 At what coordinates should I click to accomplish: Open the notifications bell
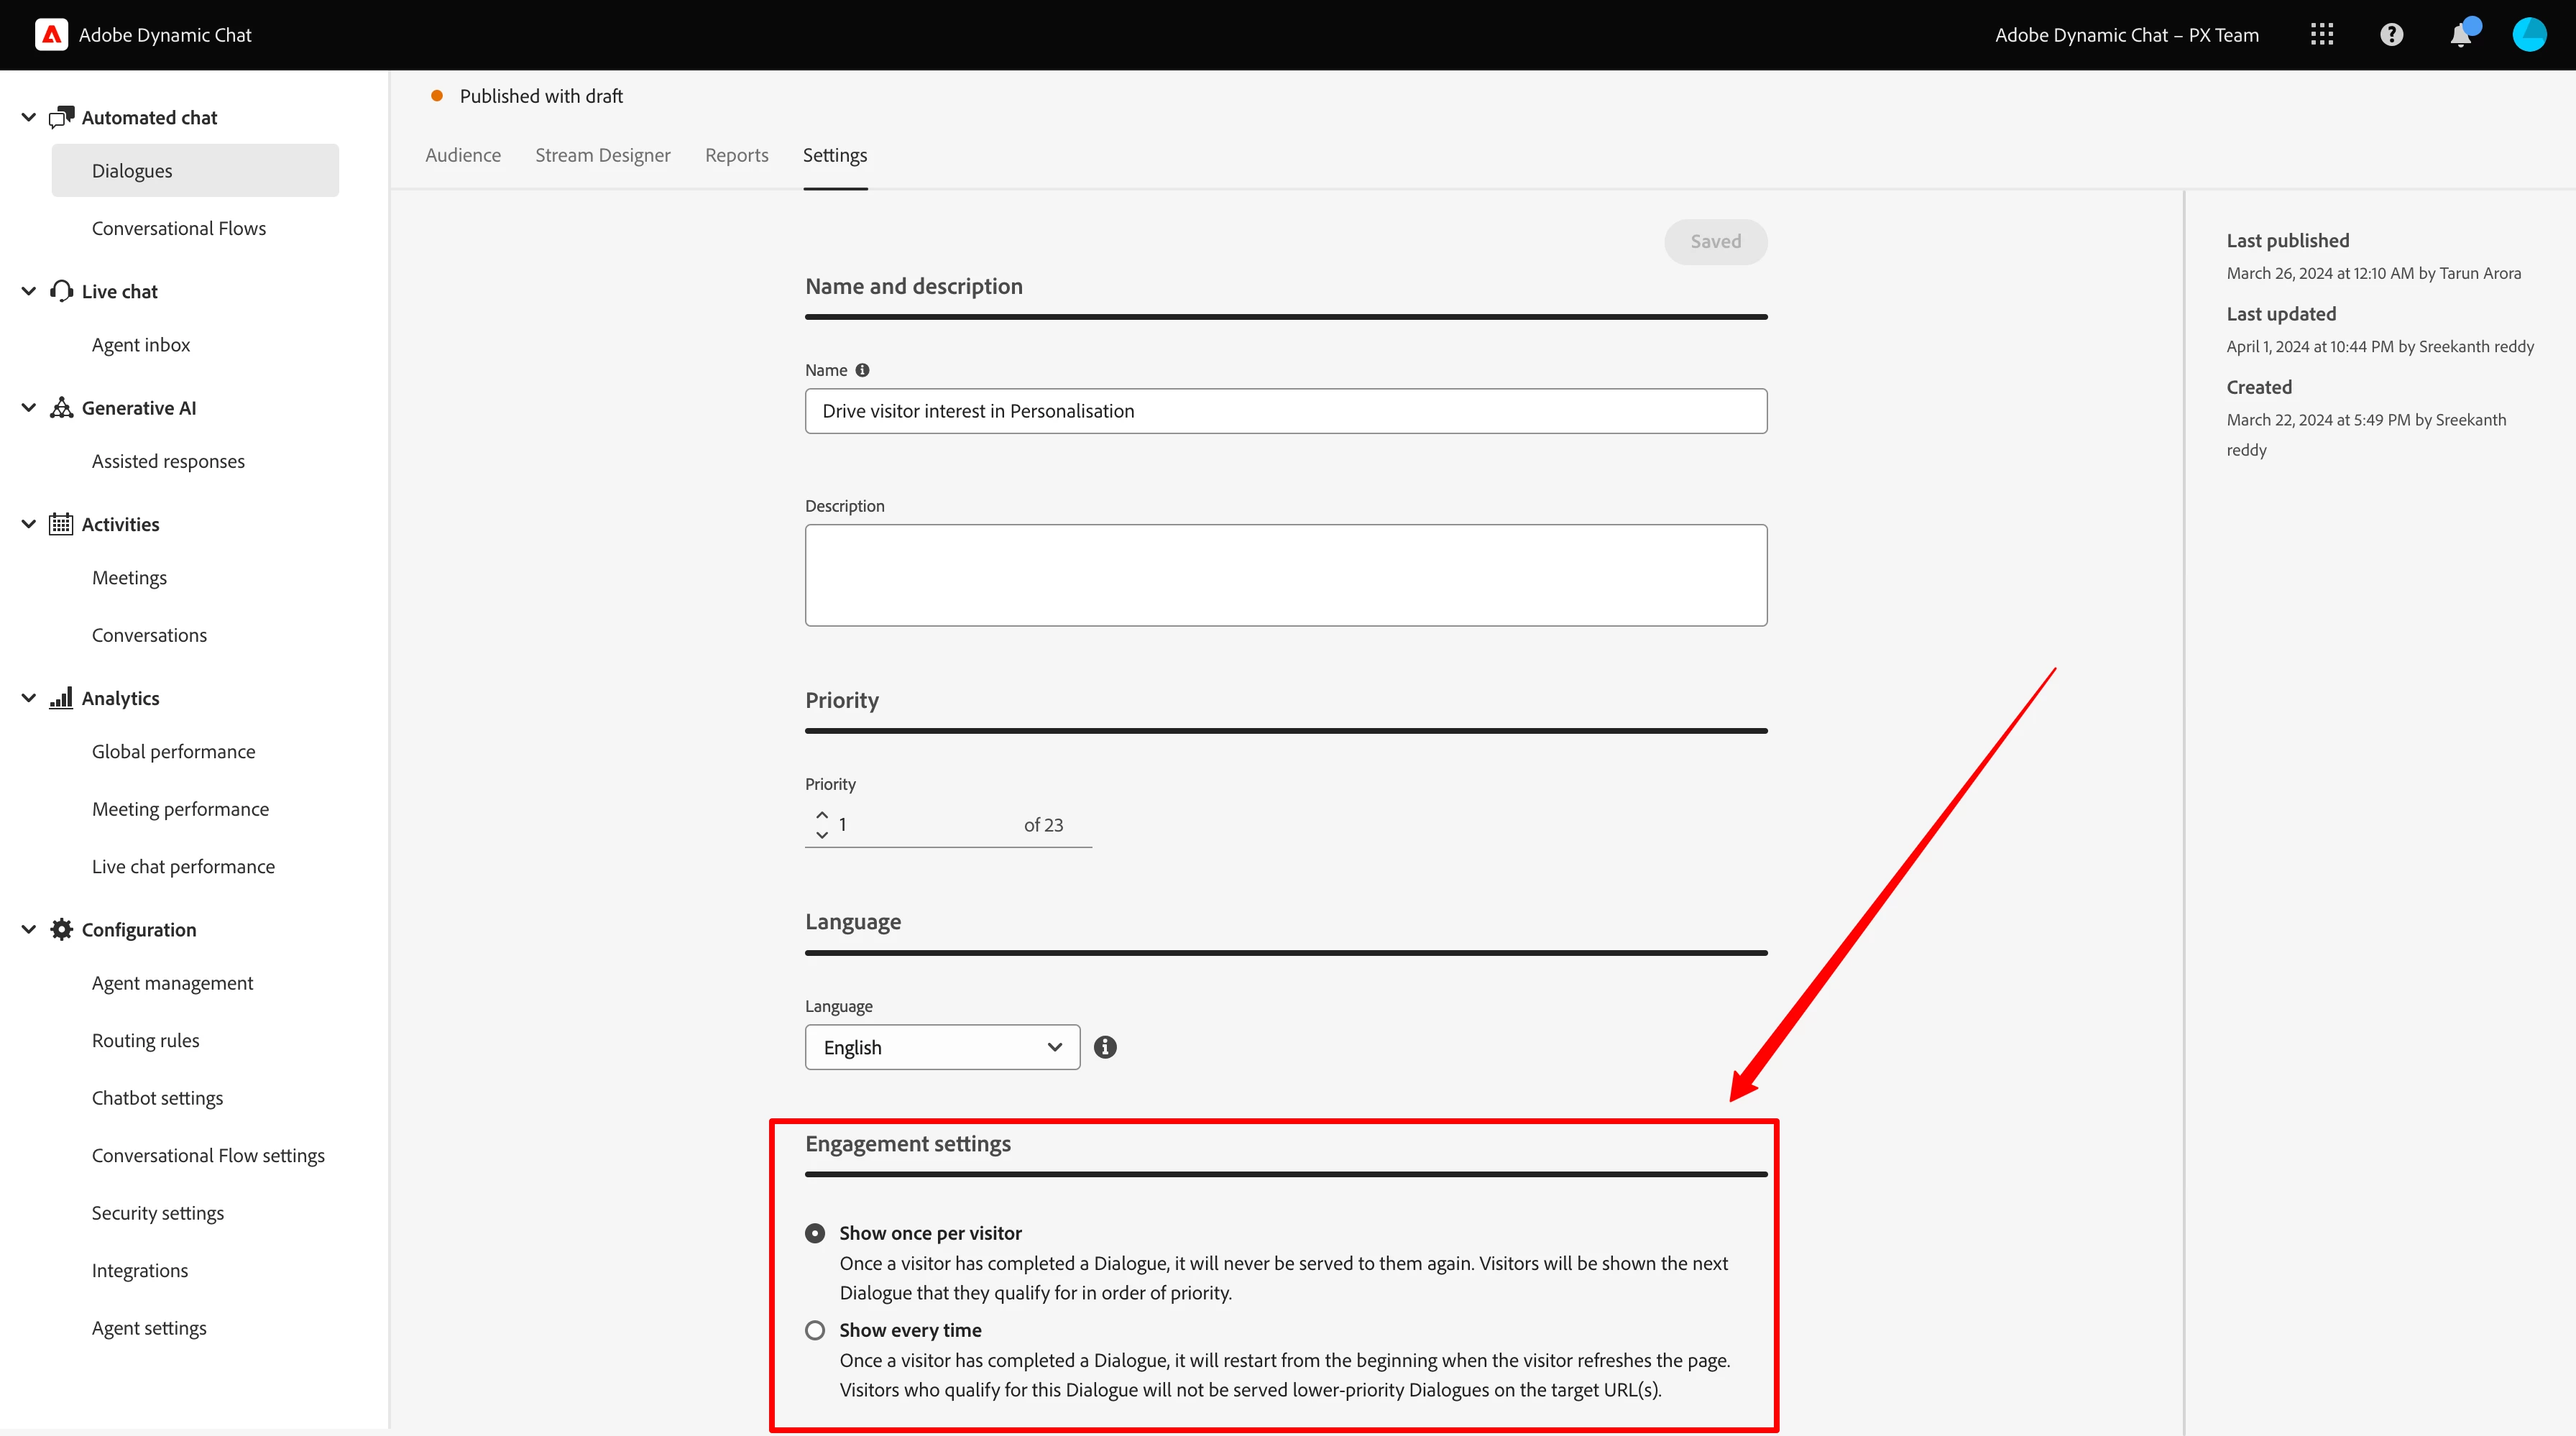2461,35
